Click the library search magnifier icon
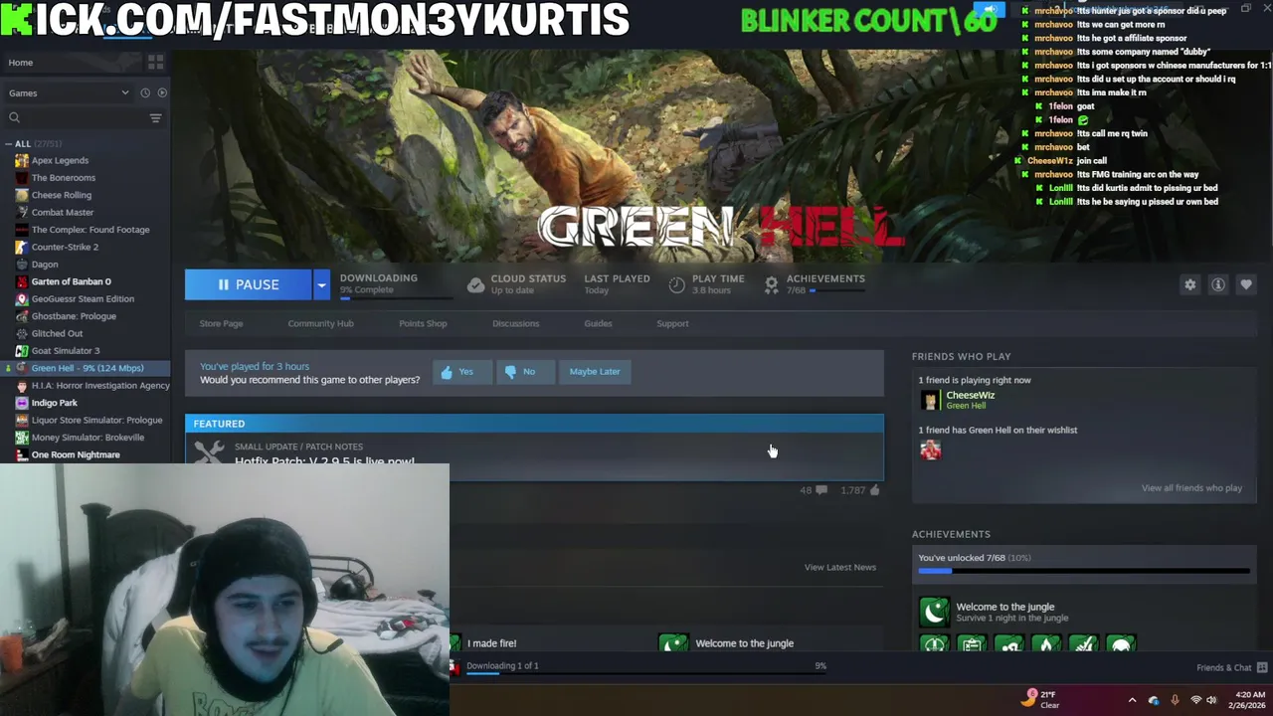This screenshot has width=1273, height=716. click(x=14, y=117)
